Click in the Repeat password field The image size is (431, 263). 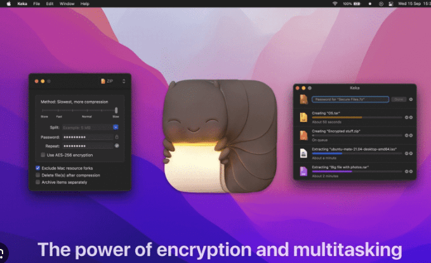(88, 146)
